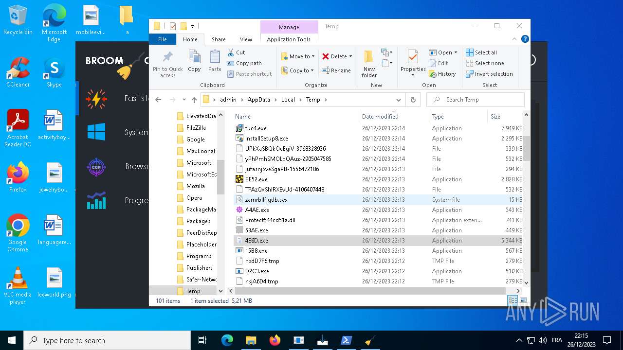Image resolution: width=623 pixels, height=350 pixels.
Task: Go up one folder level arrow
Action: point(194,100)
